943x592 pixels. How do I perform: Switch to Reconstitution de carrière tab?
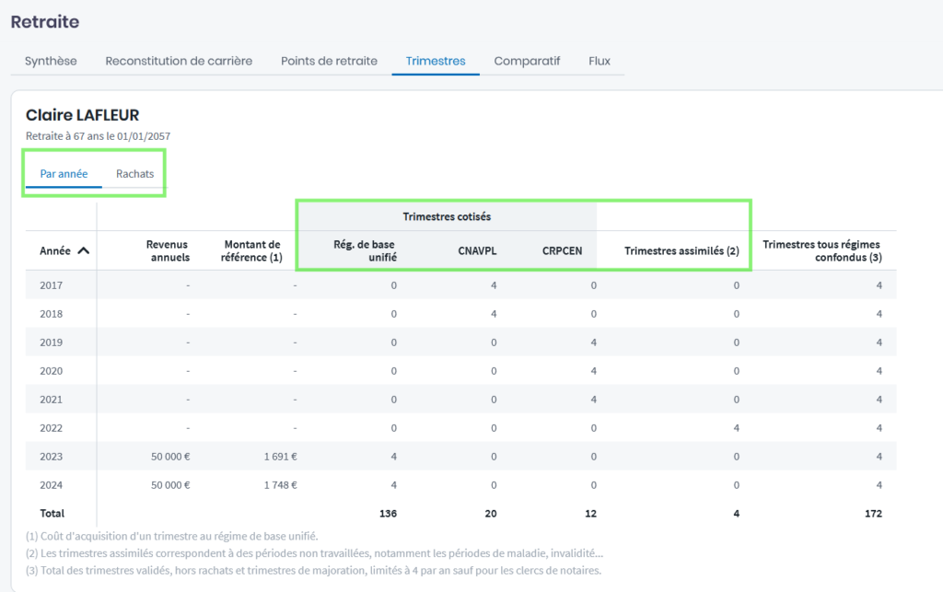point(179,61)
